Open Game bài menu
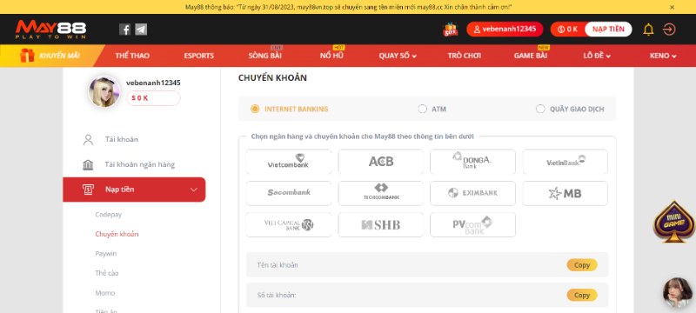This screenshot has width=696, height=313. (x=531, y=56)
